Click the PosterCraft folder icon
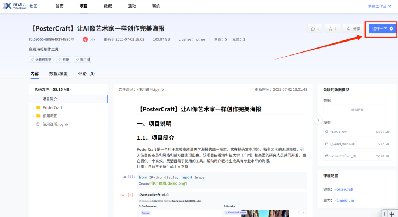The height and width of the screenshot is (217, 398). [x=38, y=107]
